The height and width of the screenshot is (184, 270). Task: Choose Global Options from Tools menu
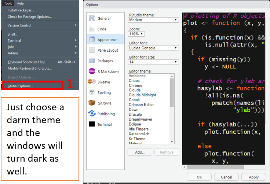20,86
